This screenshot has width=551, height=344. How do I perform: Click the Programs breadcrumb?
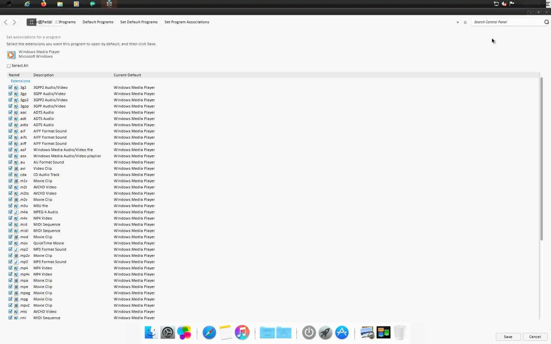pyautogui.click(x=67, y=22)
